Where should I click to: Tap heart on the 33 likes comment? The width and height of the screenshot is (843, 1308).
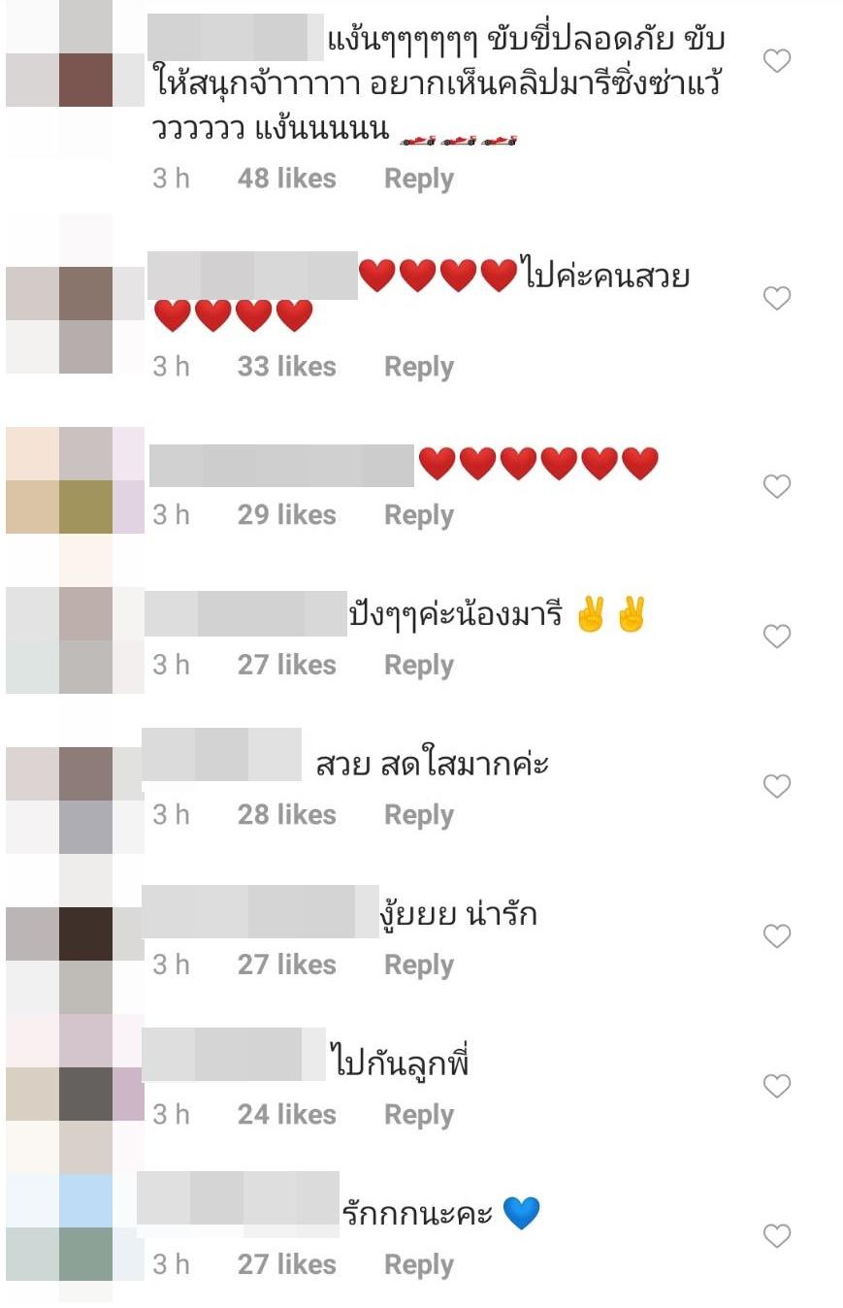[x=776, y=298]
